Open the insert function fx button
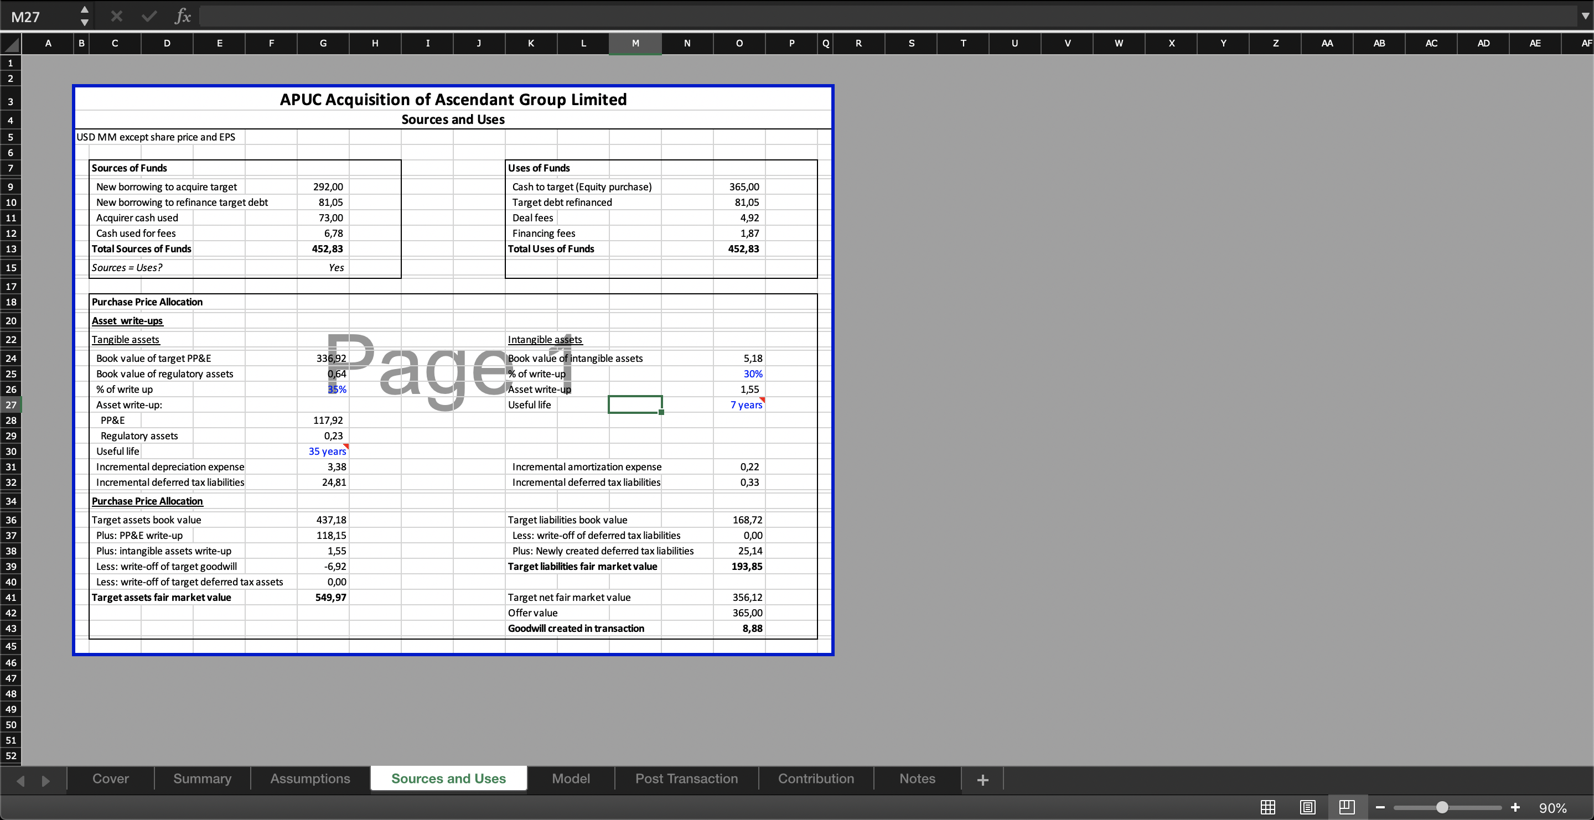 tap(183, 16)
